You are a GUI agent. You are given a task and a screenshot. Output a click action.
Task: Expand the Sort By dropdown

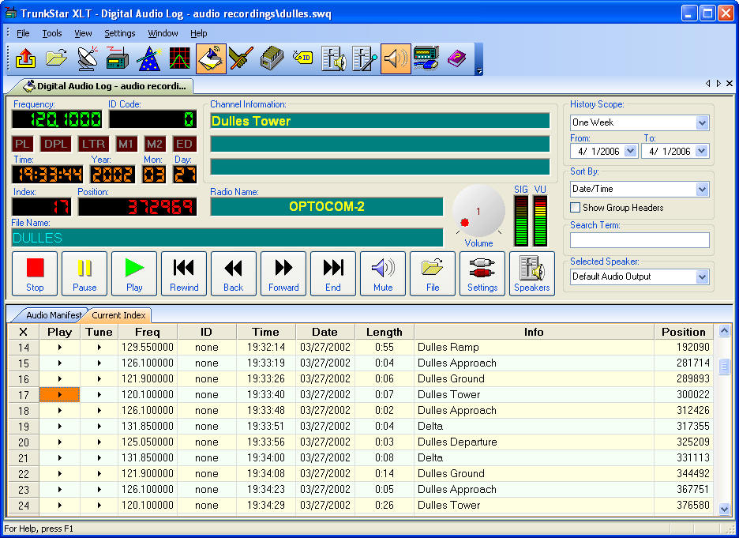[702, 190]
